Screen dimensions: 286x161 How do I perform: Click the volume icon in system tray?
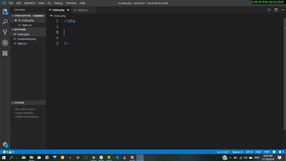click(x=245, y=157)
